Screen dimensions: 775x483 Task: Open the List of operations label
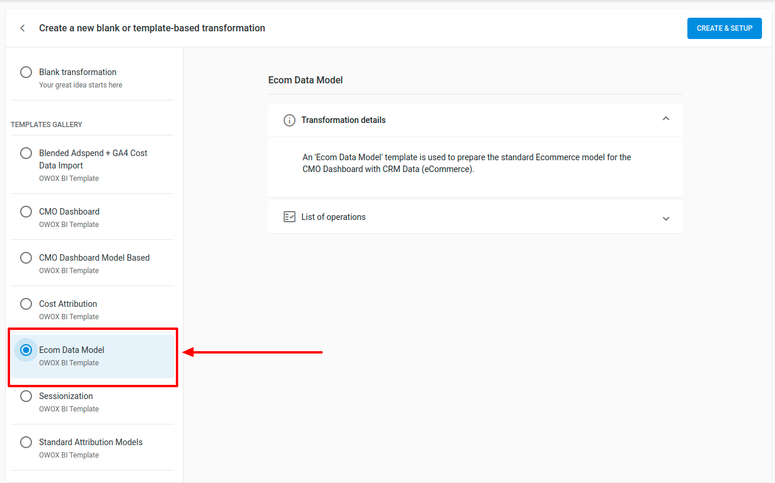333,217
